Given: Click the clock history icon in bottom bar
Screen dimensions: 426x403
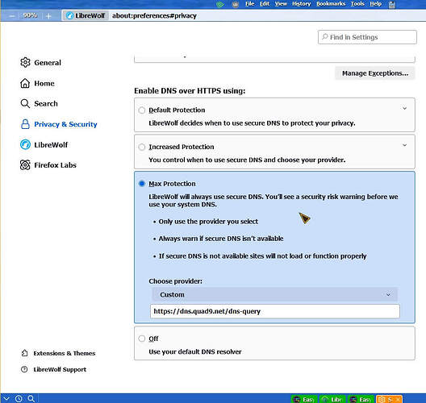Looking at the screenshot, I should tap(19, 398).
